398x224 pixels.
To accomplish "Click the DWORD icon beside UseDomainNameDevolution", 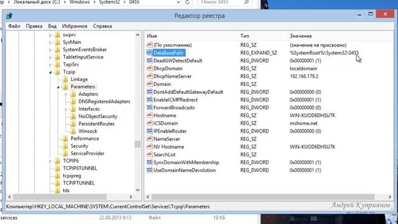I will click(149, 170).
